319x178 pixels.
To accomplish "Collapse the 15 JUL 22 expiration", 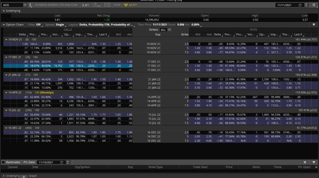I will click(x=6, y=110).
